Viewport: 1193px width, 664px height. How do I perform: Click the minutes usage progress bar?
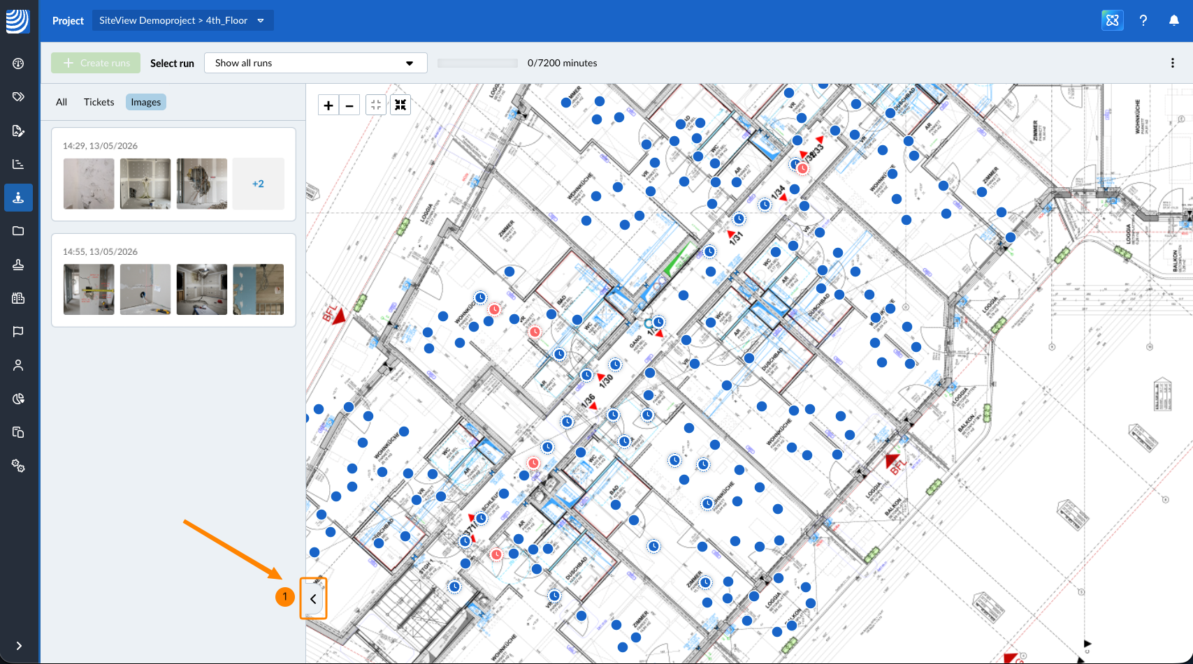pyautogui.click(x=477, y=63)
